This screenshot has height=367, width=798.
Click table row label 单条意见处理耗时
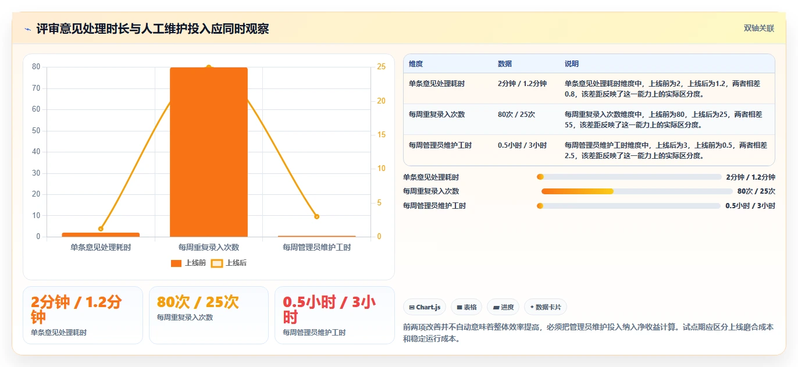(437, 84)
